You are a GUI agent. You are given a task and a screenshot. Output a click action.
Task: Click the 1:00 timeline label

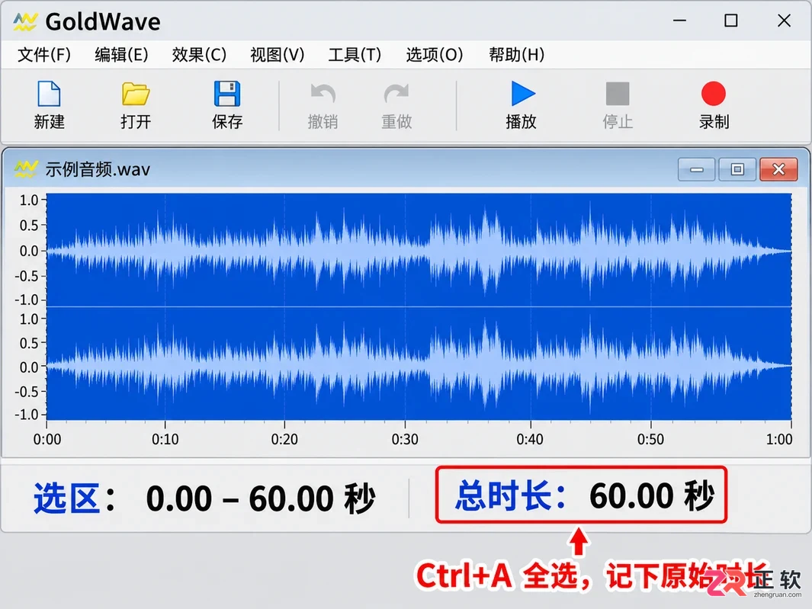(779, 439)
